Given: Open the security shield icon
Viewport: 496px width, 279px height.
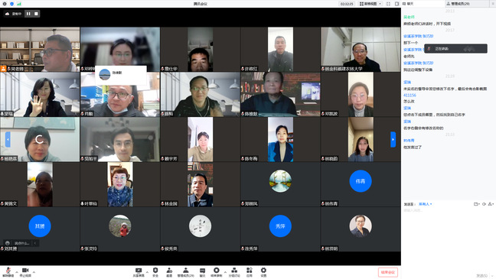Looking at the screenshot, I should [x=155, y=272].
